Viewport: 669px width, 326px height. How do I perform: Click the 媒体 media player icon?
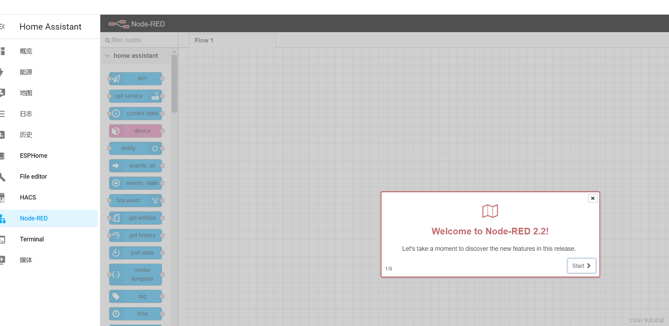(x=2, y=260)
